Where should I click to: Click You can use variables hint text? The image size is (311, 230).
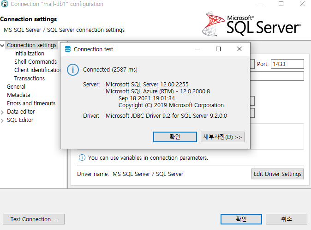click(x=148, y=158)
